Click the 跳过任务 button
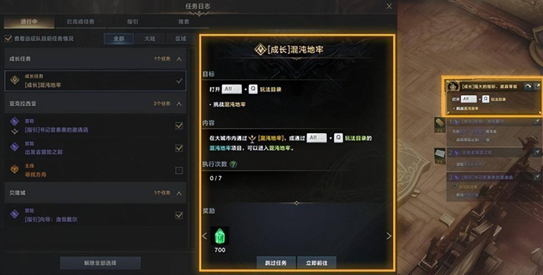The width and height of the screenshot is (543, 275). pyautogui.click(x=276, y=263)
